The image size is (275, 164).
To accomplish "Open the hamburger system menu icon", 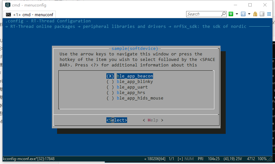I will 269,14.
